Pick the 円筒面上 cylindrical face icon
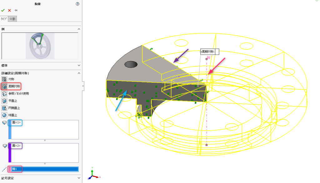Image resolution: width=320 pixels, height=183 pixels. (x=4, y=108)
